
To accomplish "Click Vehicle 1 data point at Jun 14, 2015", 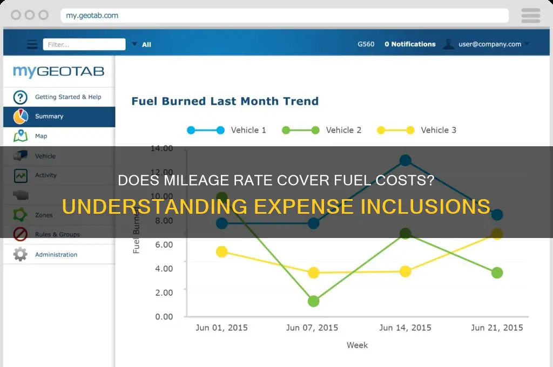I will [x=405, y=160].
